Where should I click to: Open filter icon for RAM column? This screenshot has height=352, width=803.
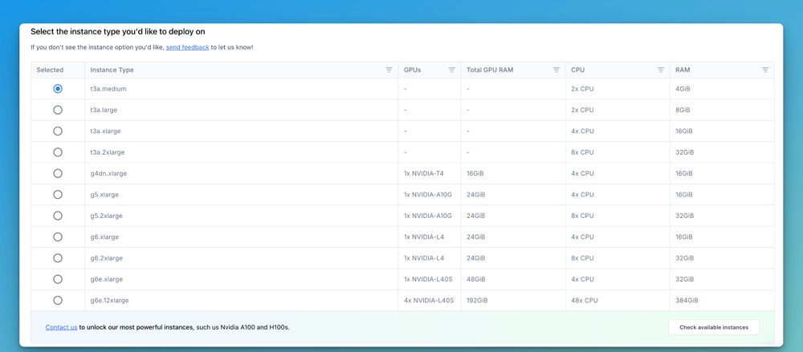765,70
